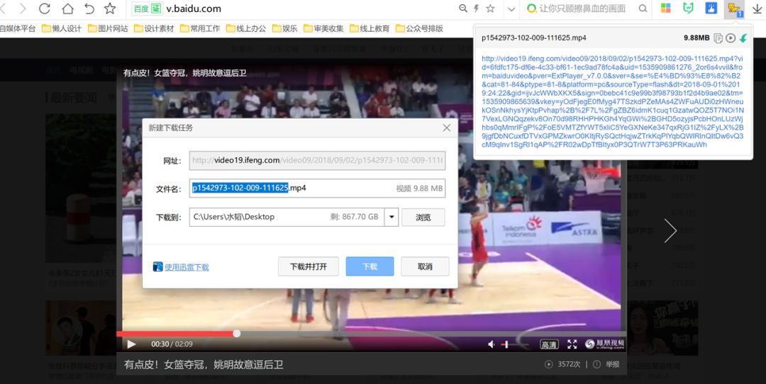Expand the address bar dropdown chevron

pos(511,9)
